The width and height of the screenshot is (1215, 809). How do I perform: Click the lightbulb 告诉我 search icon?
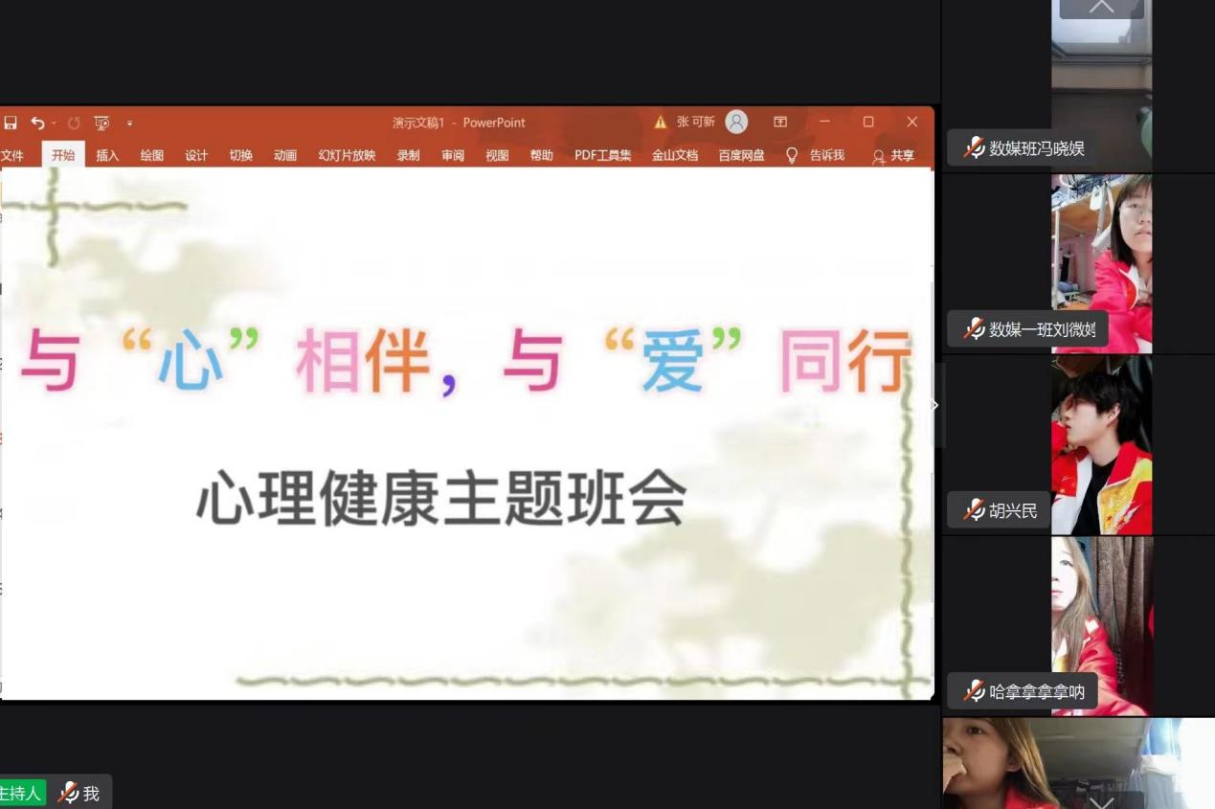(x=792, y=155)
